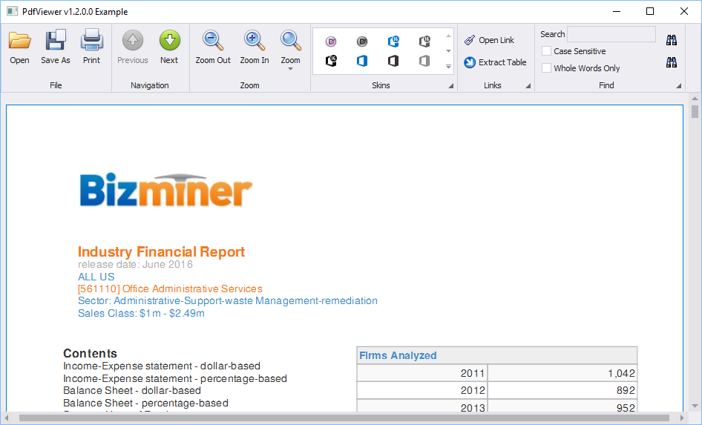Choose the light gray Office 2013 skin
Image resolution: width=702 pixels, height=425 pixels.
(424, 61)
